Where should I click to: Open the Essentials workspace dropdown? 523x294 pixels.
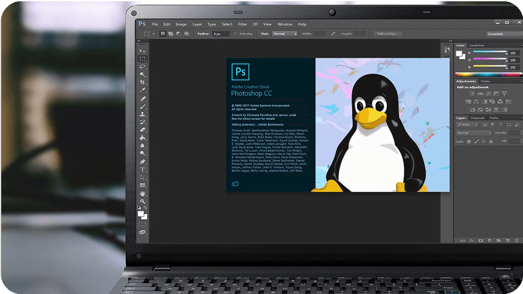(x=504, y=34)
